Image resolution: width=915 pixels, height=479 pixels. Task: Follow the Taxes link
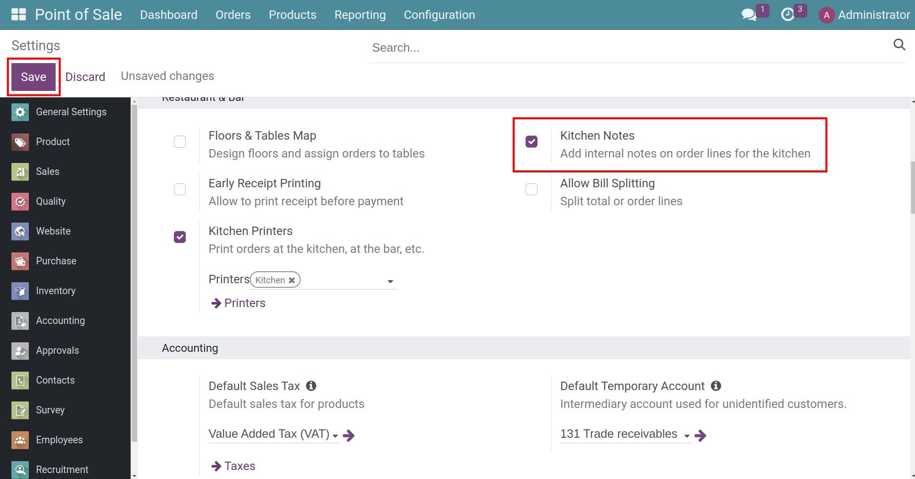pyautogui.click(x=233, y=466)
